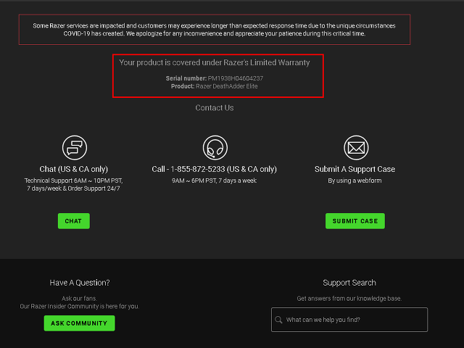Click the magnifier icon in Support Search
The height and width of the screenshot is (348, 464).
tap(278, 320)
